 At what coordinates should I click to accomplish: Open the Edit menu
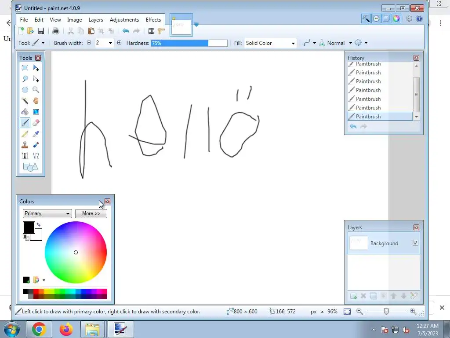[x=39, y=19]
